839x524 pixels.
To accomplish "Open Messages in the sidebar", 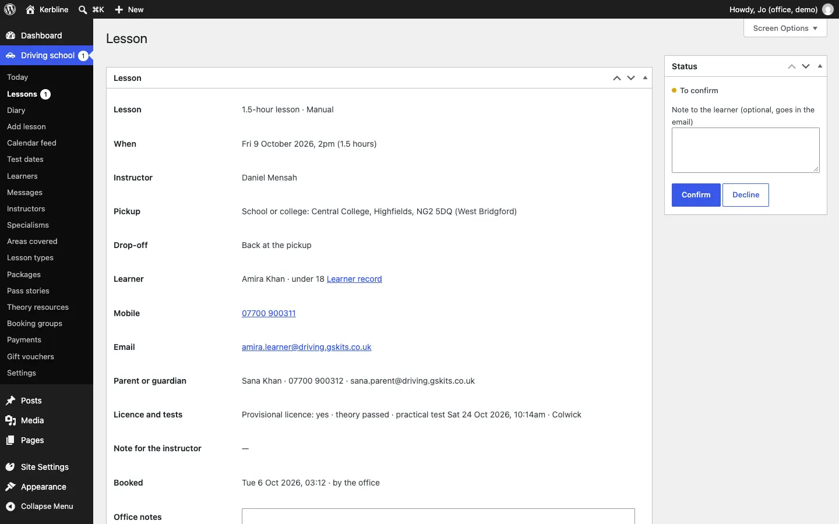I will pos(24,193).
